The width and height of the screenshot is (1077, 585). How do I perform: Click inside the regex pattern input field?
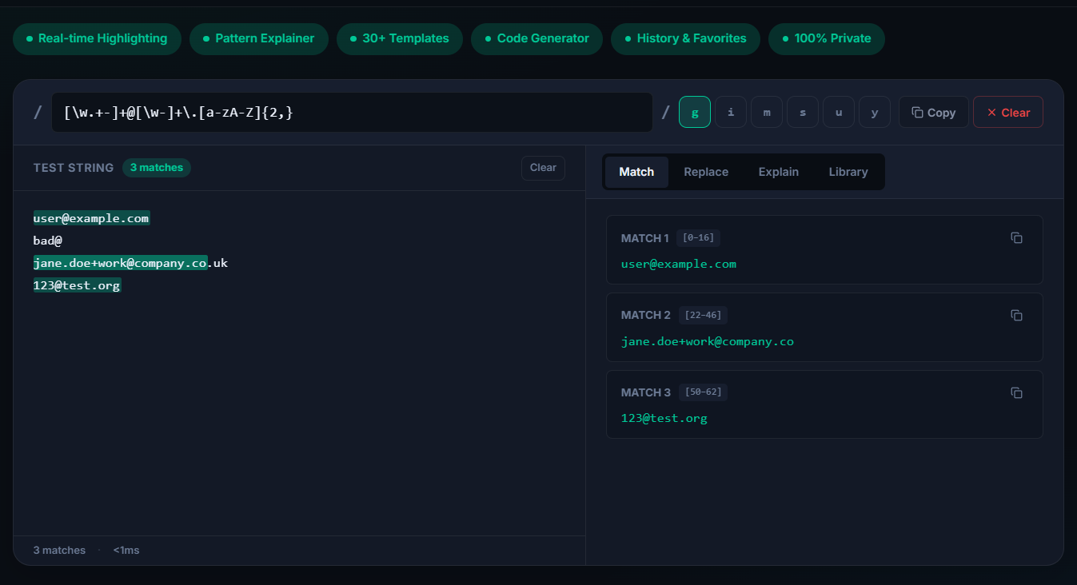[352, 112]
